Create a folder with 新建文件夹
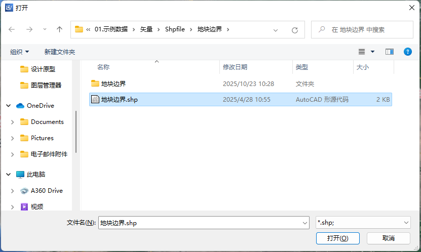Viewport: 421px width, 252px height. 60,52
